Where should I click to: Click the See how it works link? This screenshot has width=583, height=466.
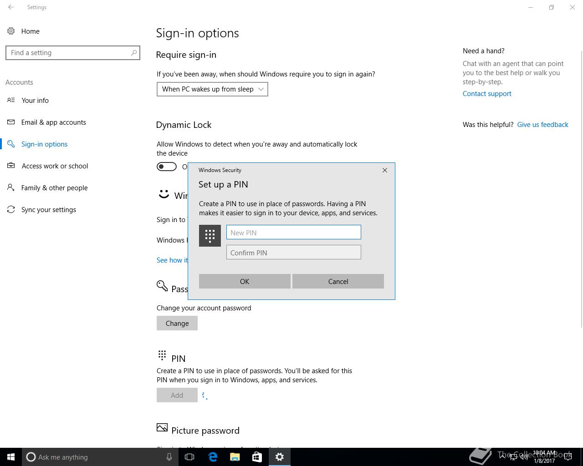tap(172, 260)
